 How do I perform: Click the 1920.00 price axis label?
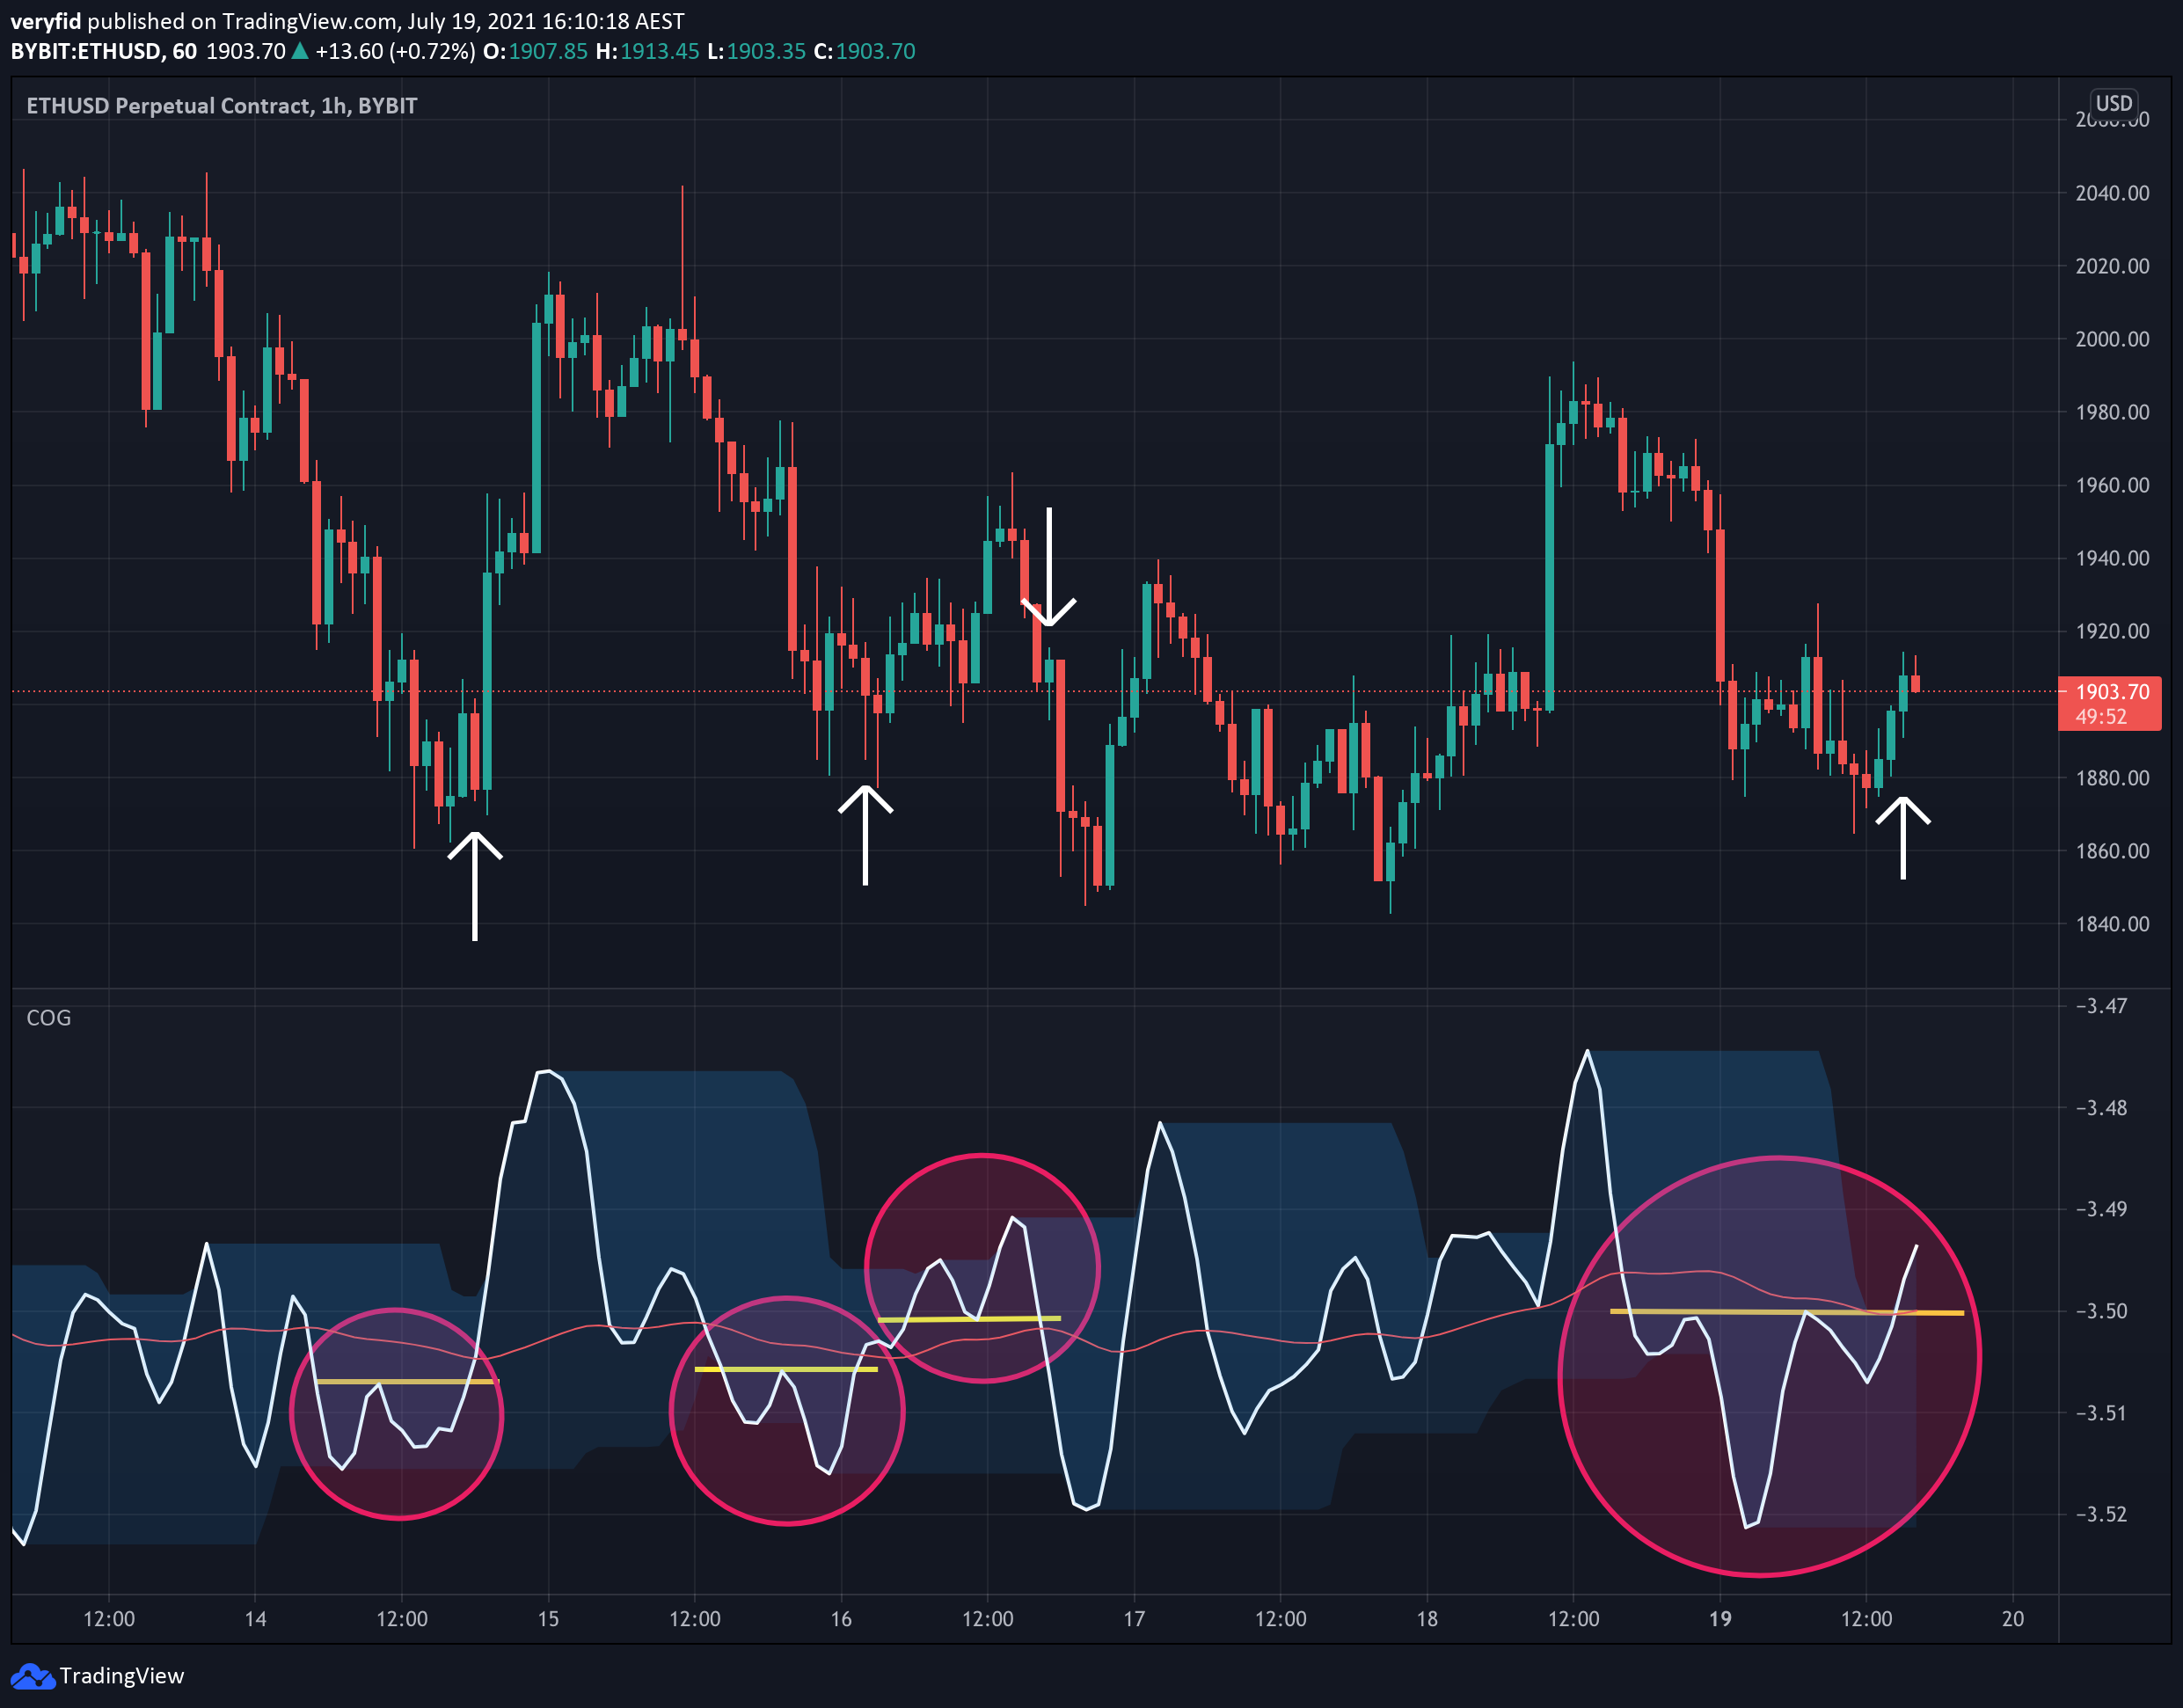pos(2112,631)
